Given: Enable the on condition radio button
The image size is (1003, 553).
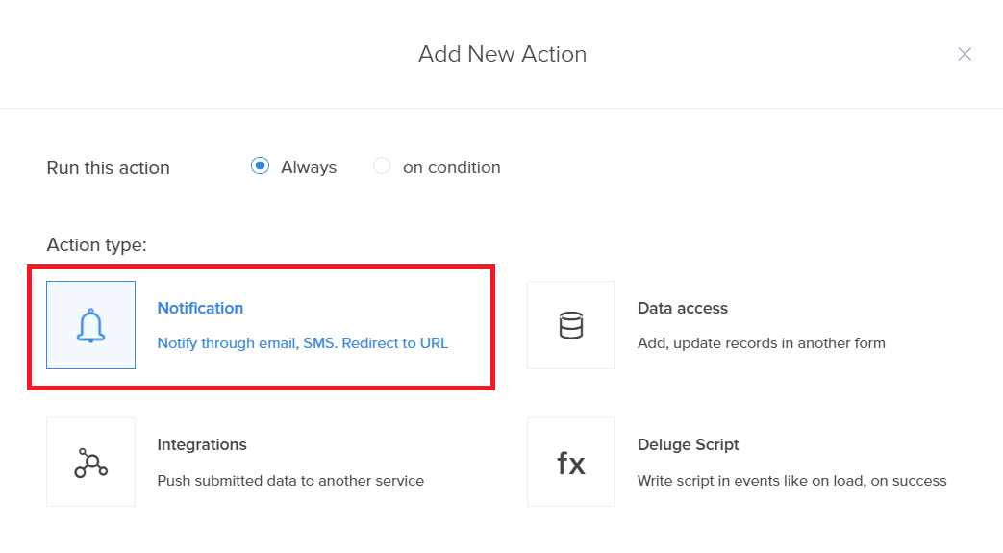Looking at the screenshot, I should click(382, 166).
